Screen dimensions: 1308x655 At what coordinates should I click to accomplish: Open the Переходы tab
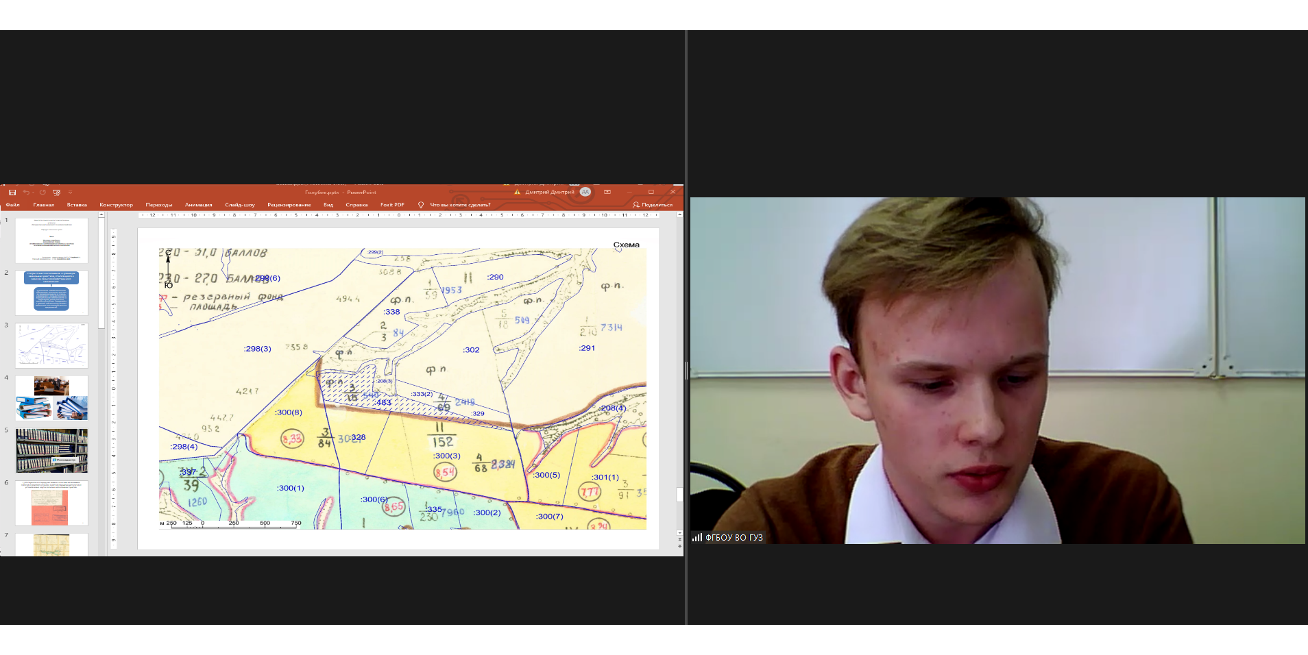[159, 205]
